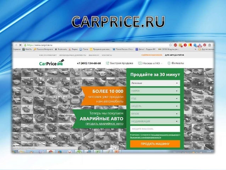Open ВАКАНСИИ menu item
This screenshot has height=170, width=226.
click(x=94, y=55)
